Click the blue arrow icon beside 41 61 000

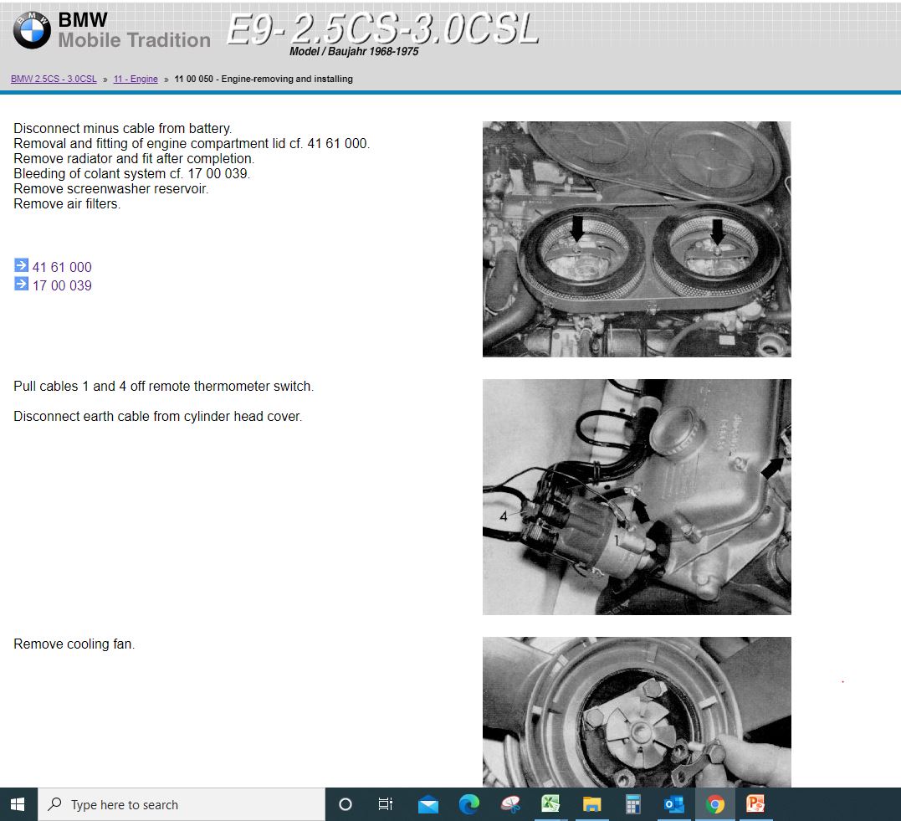[21, 266]
